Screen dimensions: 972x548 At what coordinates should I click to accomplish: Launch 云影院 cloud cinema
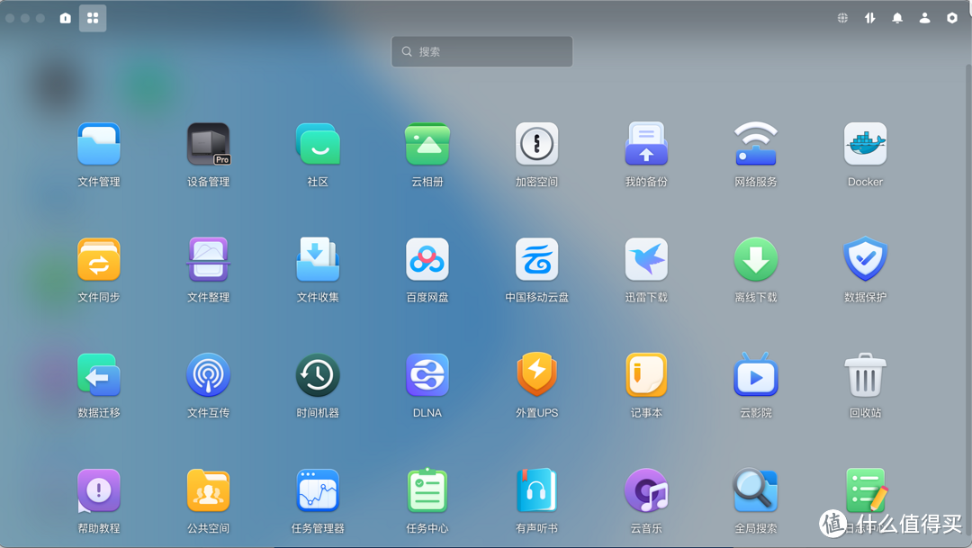tap(756, 375)
